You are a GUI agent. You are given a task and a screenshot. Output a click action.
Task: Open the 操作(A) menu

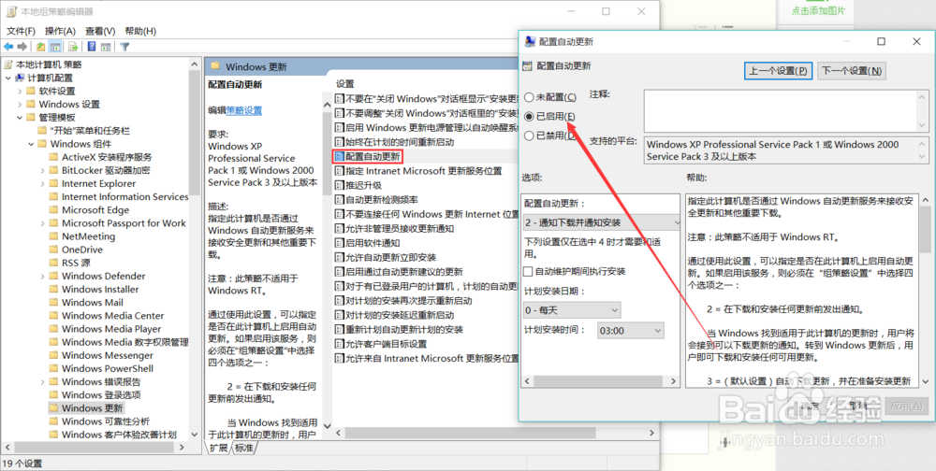60,31
